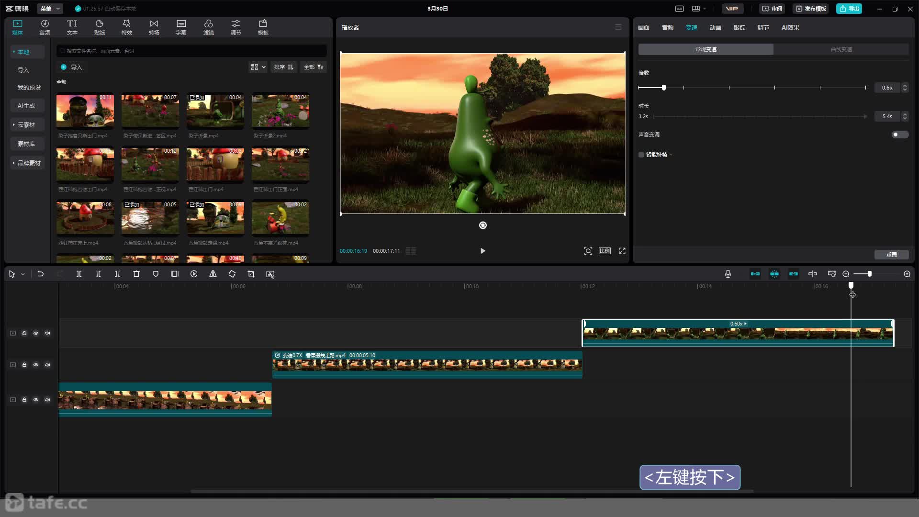Expand the 云素材 sidebar section

(x=27, y=124)
